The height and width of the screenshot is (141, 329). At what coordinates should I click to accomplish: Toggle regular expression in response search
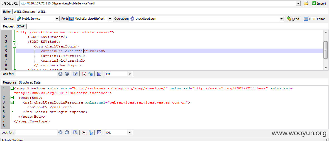84,132
